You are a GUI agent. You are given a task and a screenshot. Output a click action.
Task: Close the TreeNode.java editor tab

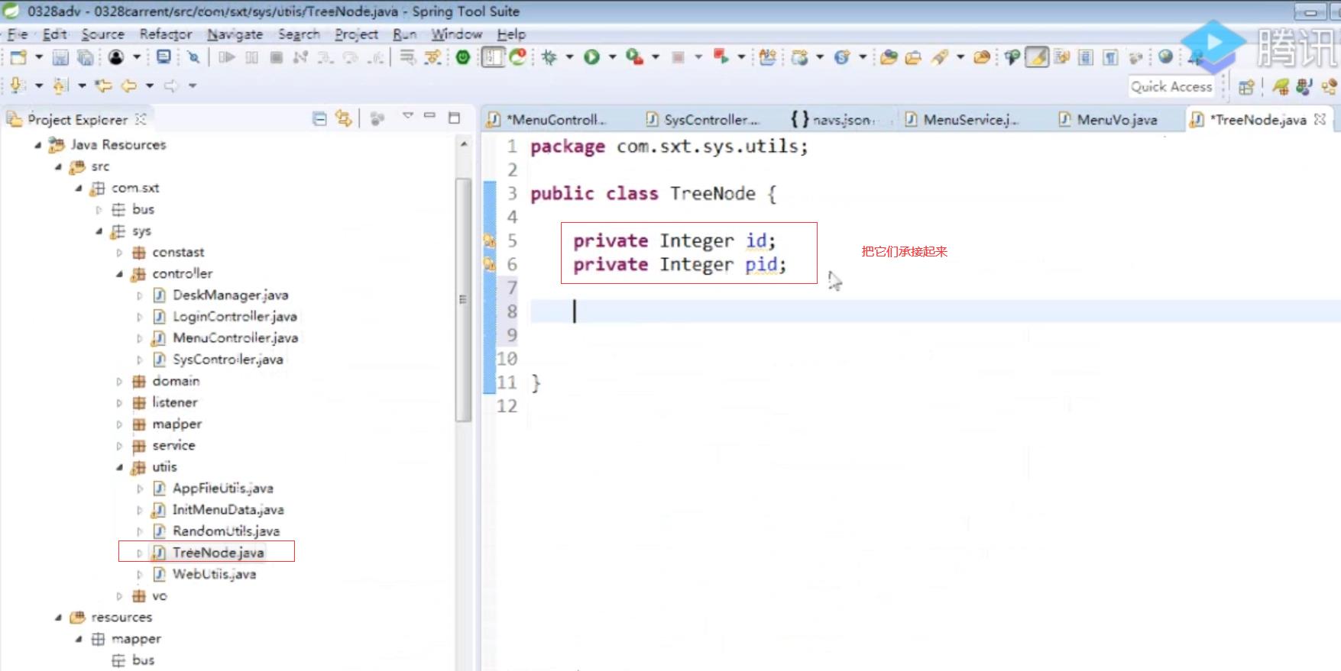pyautogui.click(x=1320, y=119)
